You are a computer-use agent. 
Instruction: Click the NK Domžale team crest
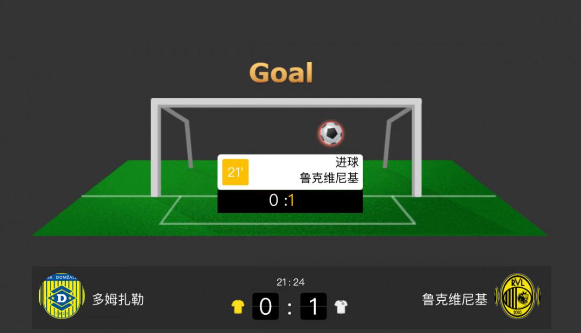(61, 296)
